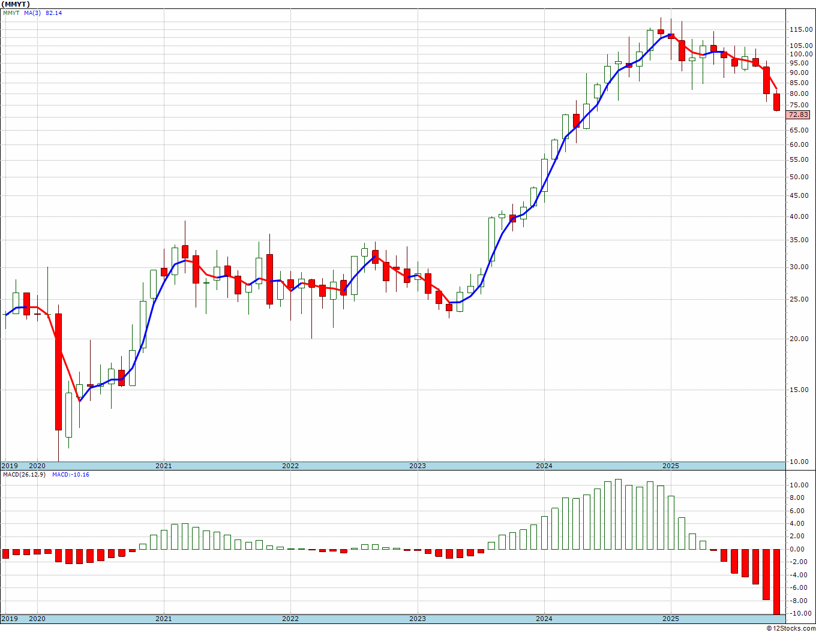Click 75.00 on the price axis
This screenshot has height=633, width=816.
[x=799, y=105]
